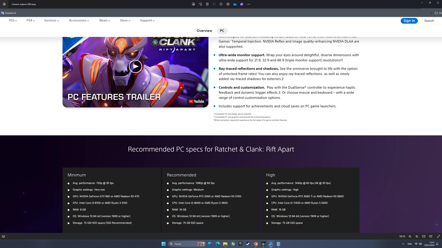Click the Снимок экрана (281).png file name

[x=23, y=4]
